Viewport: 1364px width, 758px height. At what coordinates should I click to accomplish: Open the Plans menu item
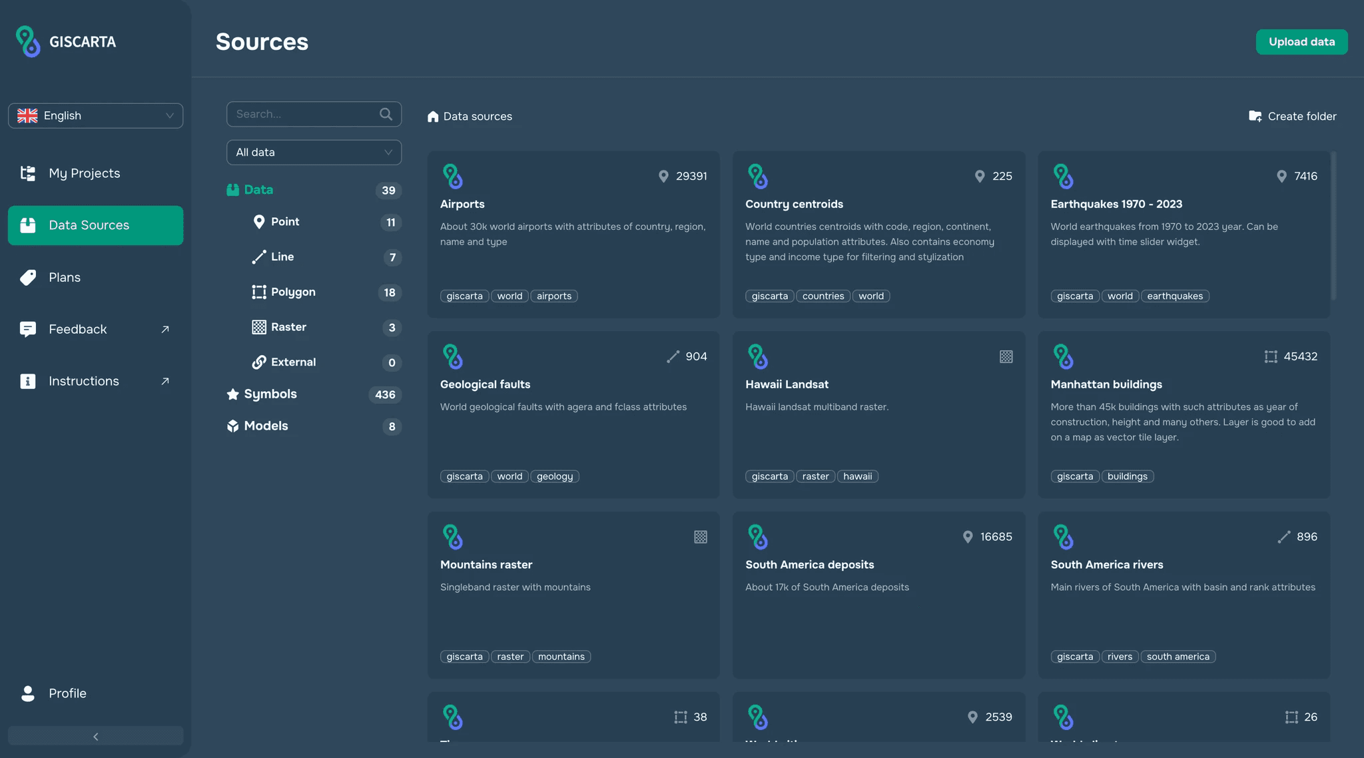point(64,277)
